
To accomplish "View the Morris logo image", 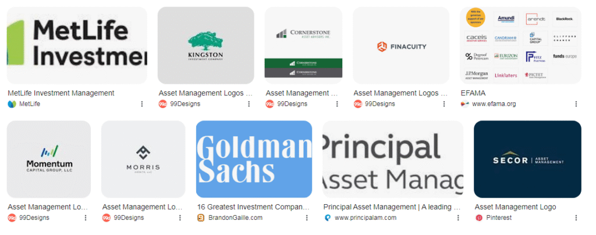I will coord(143,159).
